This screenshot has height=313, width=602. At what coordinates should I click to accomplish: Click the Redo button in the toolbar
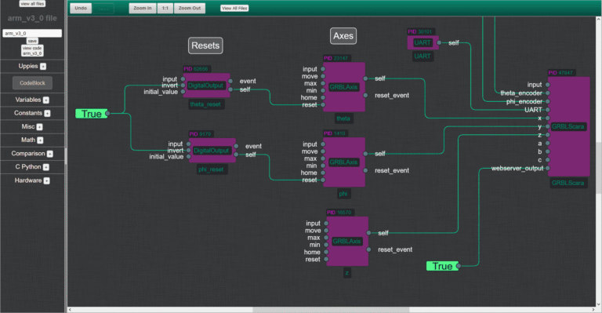tap(103, 8)
